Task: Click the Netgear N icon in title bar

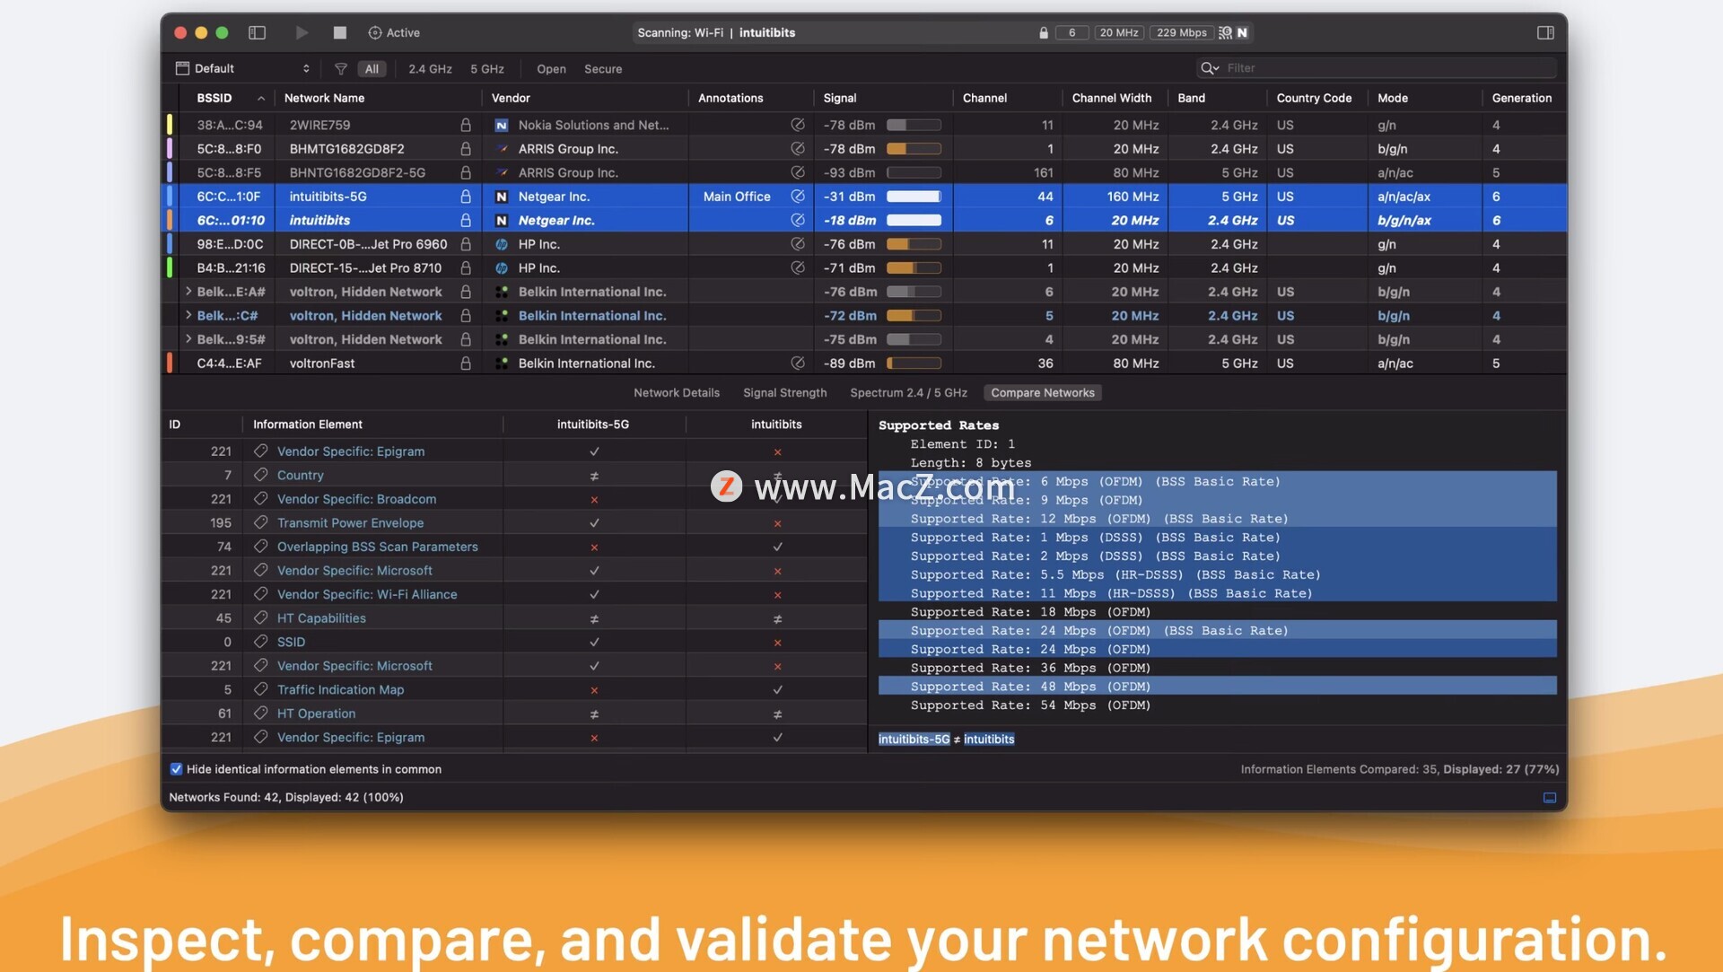Action: 1242,33
